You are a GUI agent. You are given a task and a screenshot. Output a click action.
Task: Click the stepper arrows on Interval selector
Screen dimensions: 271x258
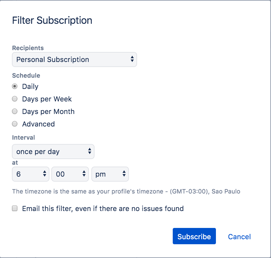pos(90,152)
